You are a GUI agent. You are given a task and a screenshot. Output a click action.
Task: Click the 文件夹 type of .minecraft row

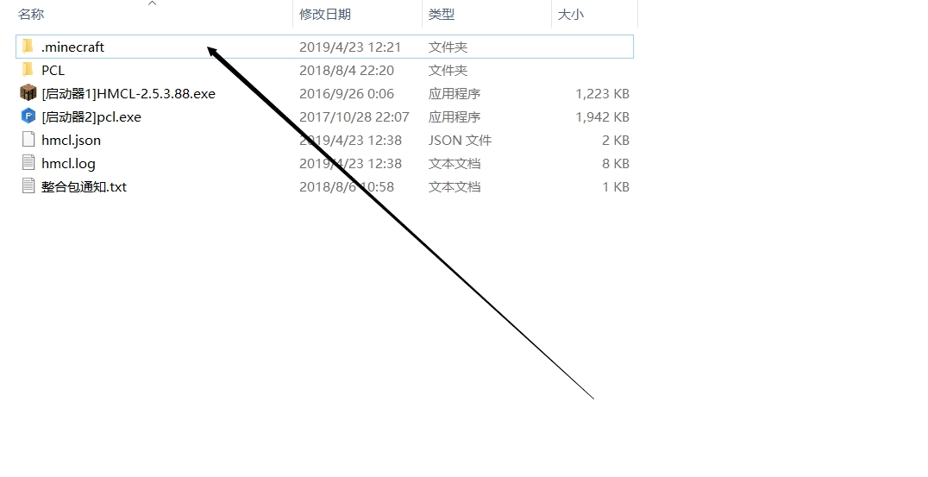(x=448, y=47)
